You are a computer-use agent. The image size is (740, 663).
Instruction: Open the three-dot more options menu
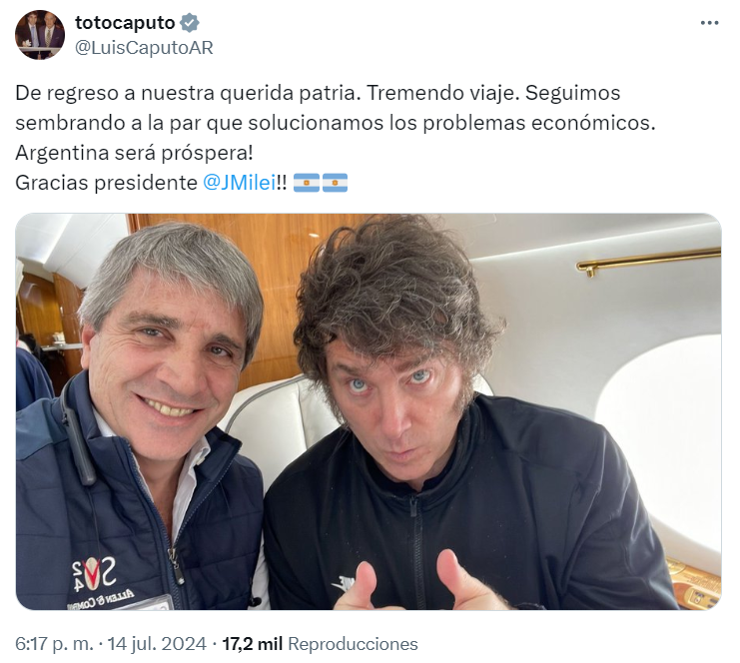point(709,23)
